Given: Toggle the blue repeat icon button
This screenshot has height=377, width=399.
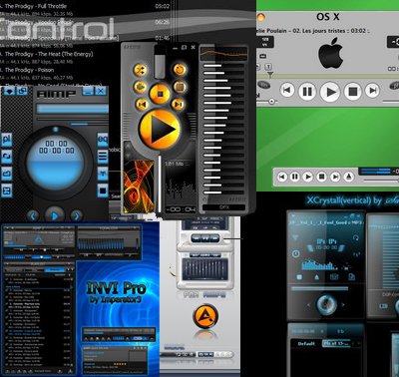Looking at the screenshot, I should pos(7,157).
